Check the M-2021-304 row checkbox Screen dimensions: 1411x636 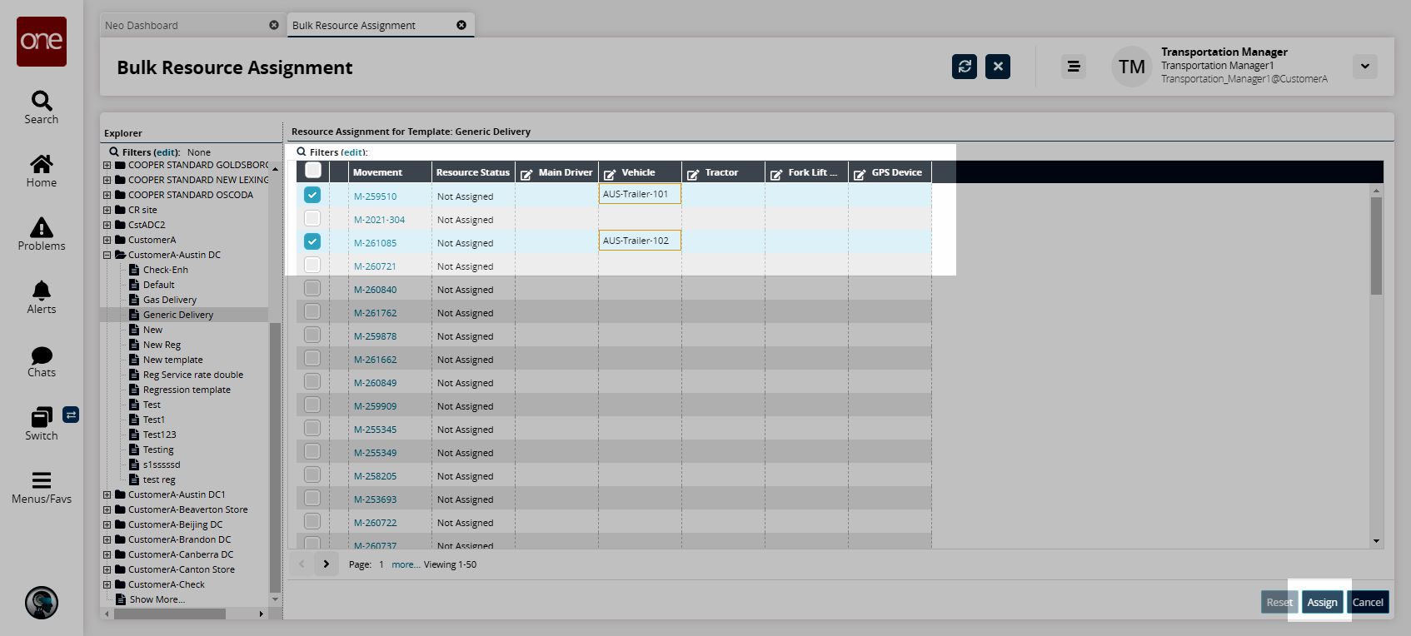312,218
